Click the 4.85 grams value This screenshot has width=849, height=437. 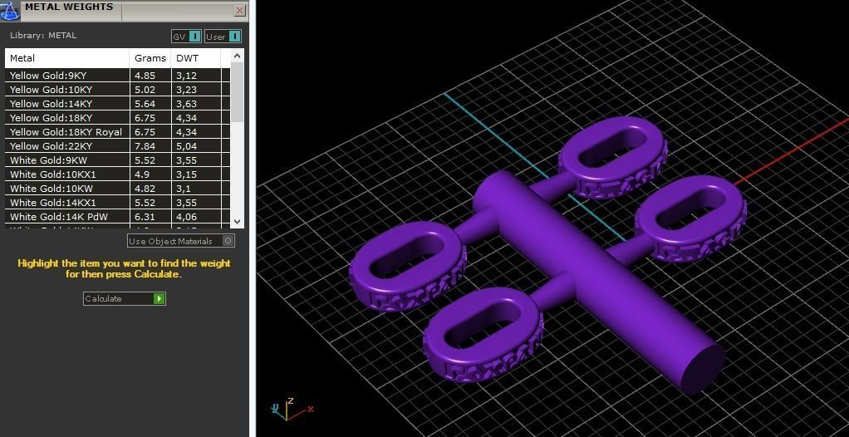click(145, 76)
